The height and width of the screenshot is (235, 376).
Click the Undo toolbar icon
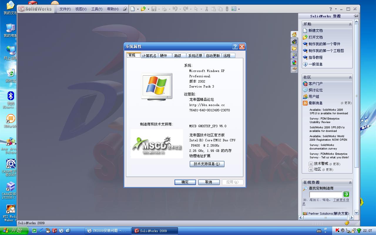pyautogui.click(x=175, y=9)
